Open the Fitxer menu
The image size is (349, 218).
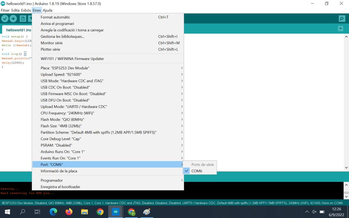5,10
